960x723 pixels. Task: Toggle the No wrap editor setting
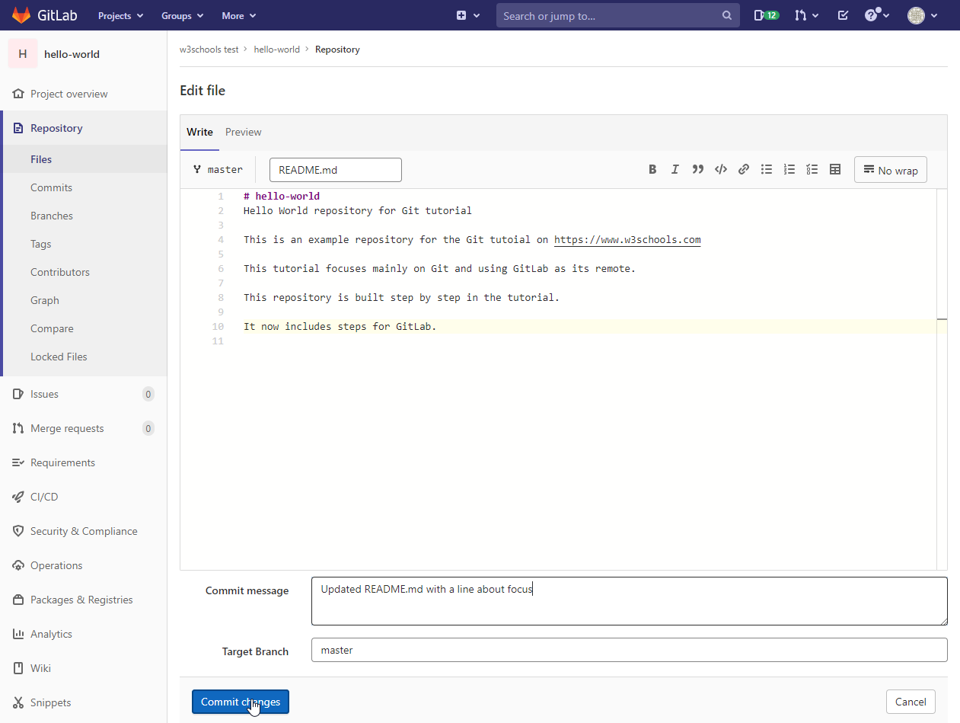(890, 170)
